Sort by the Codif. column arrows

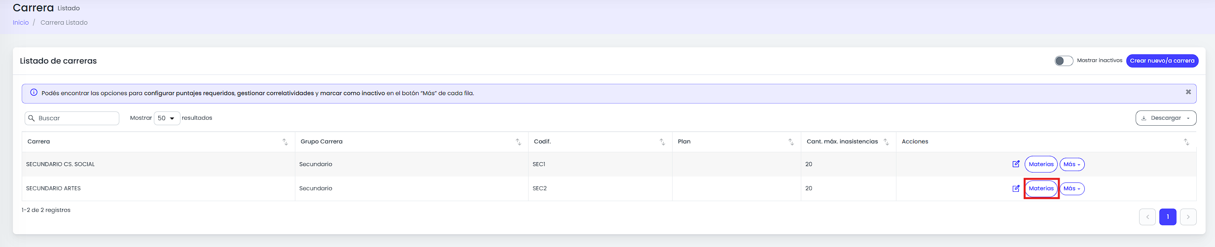pos(662,142)
